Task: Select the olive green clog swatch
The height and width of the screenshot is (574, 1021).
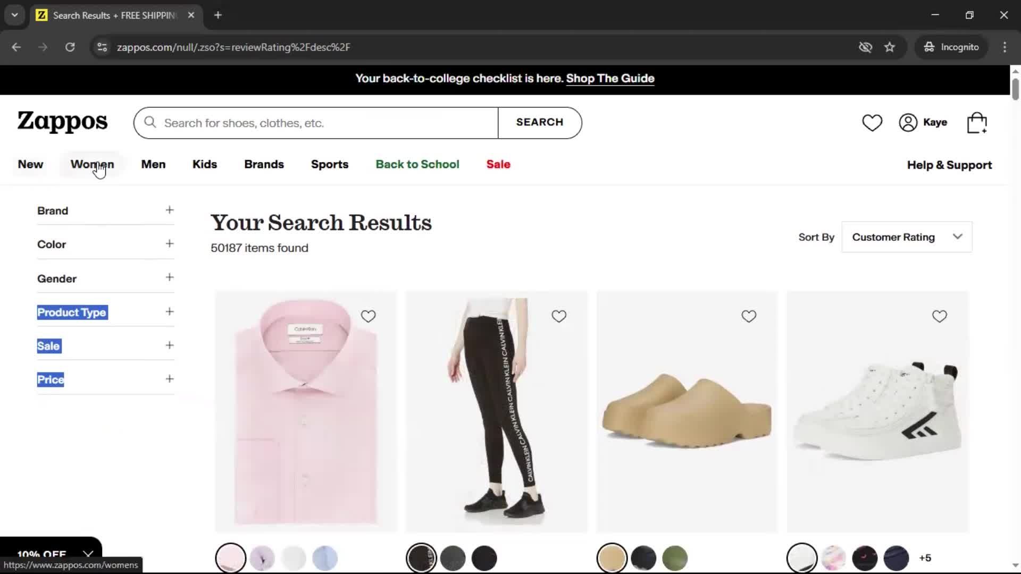Action: coord(675,558)
